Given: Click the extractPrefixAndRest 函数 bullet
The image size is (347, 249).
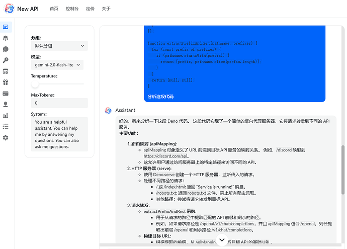Looking at the screenshot, I should [x=170, y=211].
